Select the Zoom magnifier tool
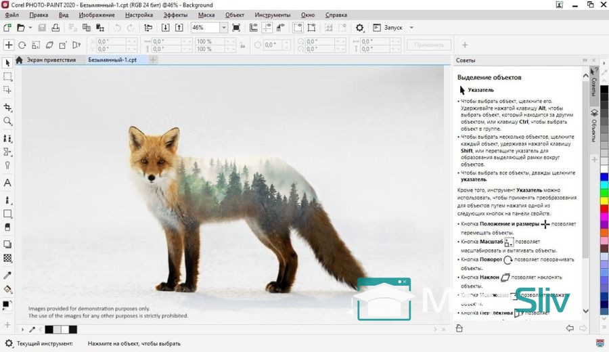Viewport: 609px width, 352px height. 7,121
